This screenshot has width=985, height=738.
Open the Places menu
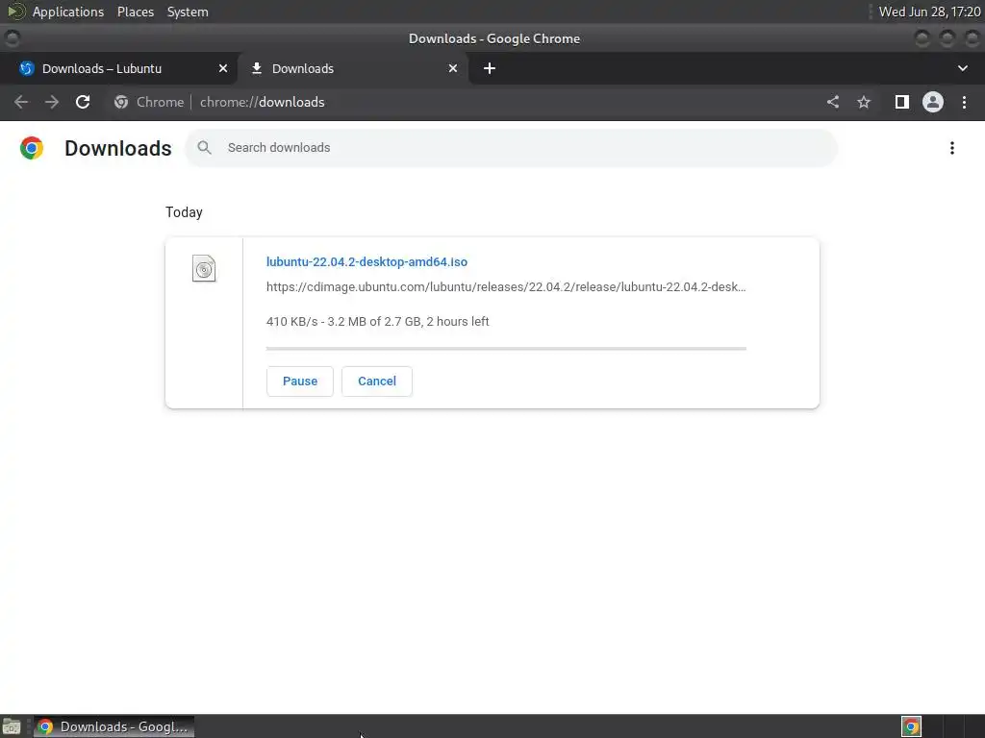[135, 12]
